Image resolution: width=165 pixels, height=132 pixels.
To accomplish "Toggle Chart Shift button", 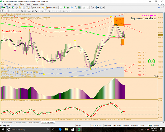I will tap(88, 7).
